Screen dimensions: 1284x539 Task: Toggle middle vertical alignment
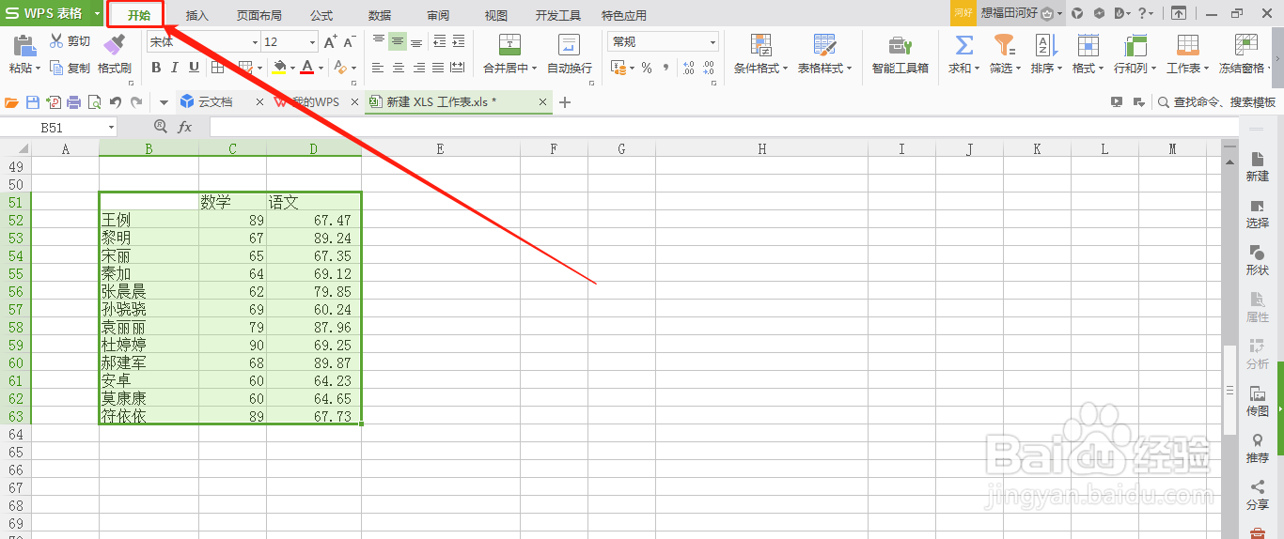click(x=398, y=41)
